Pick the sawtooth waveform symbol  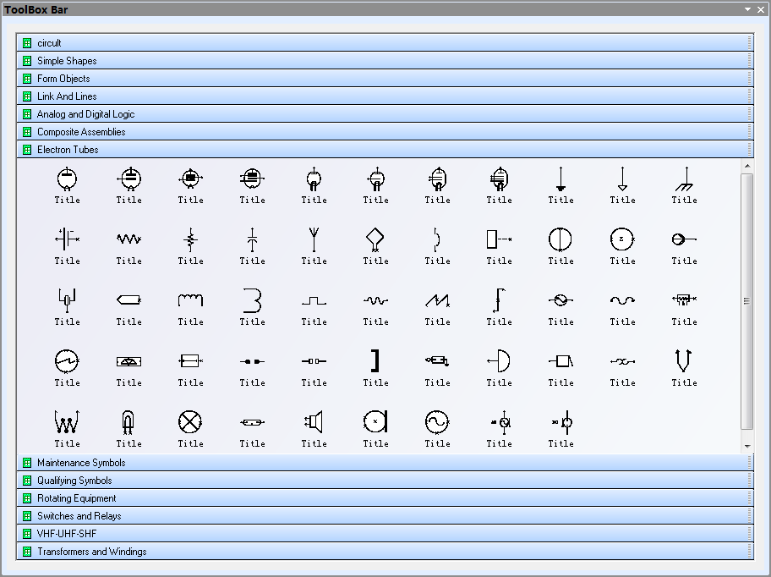pyautogui.click(x=437, y=300)
